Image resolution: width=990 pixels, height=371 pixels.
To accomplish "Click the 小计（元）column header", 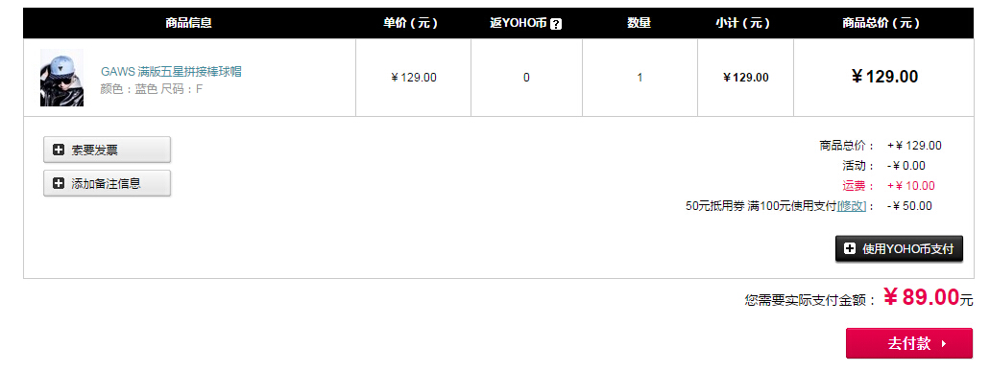I will click(x=743, y=23).
